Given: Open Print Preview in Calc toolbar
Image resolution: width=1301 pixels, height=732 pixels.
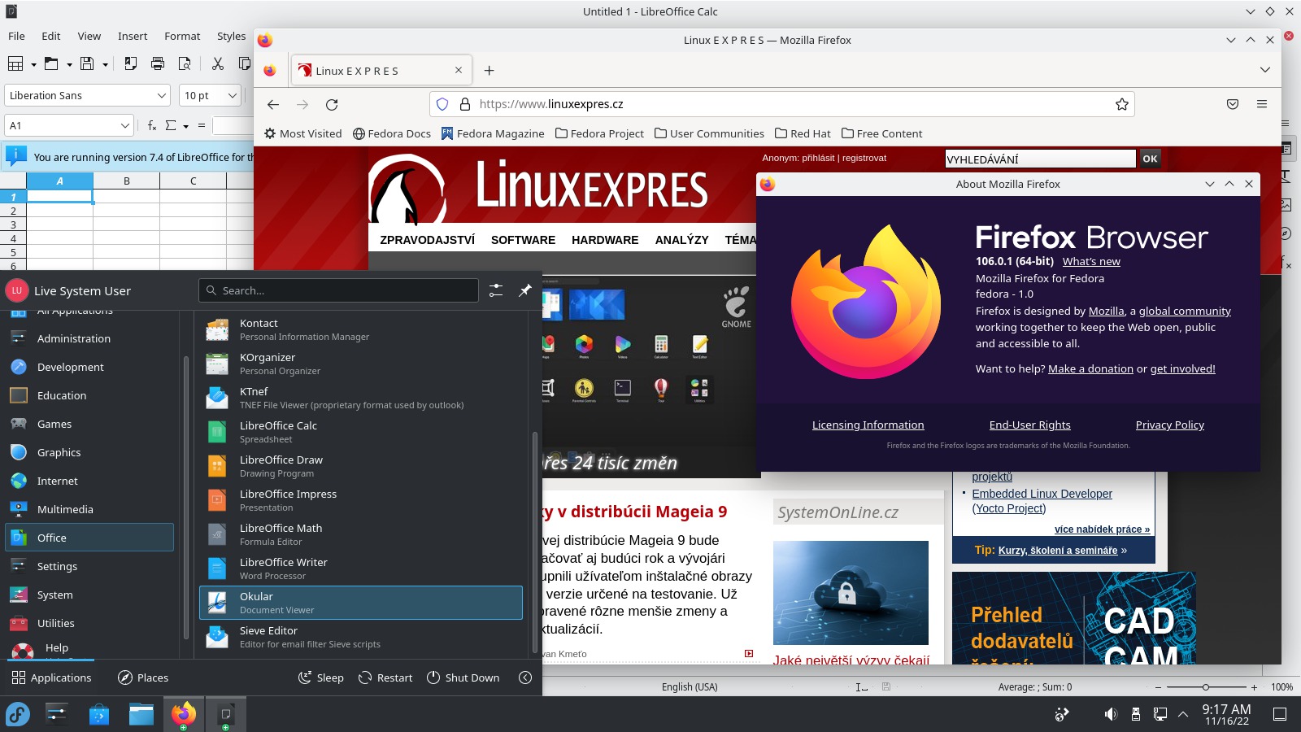Looking at the screenshot, I should coord(185,63).
